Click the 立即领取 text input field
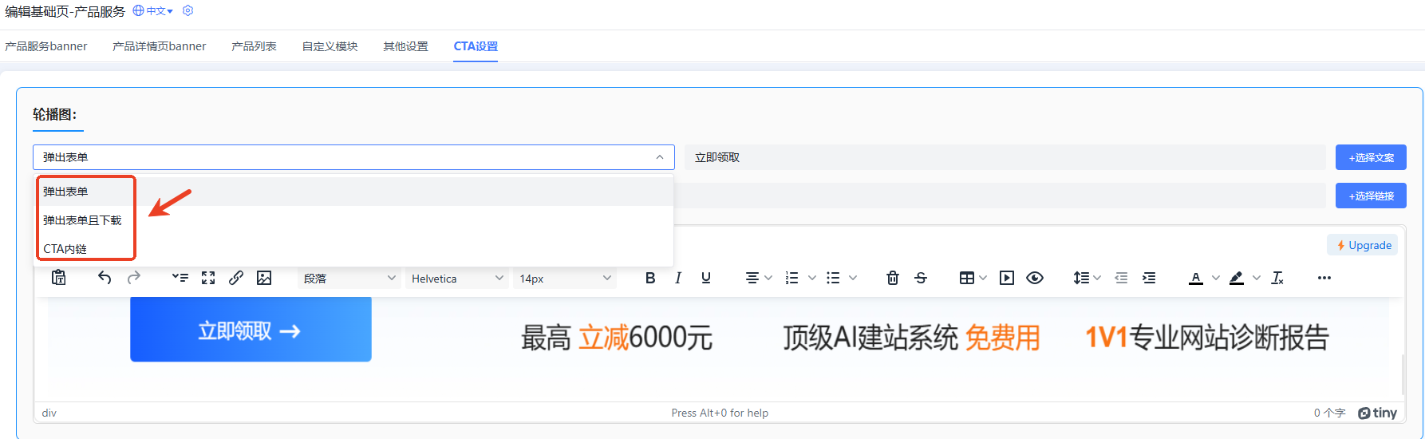This screenshot has width=1425, height=439. click(x=1005, y=157)
